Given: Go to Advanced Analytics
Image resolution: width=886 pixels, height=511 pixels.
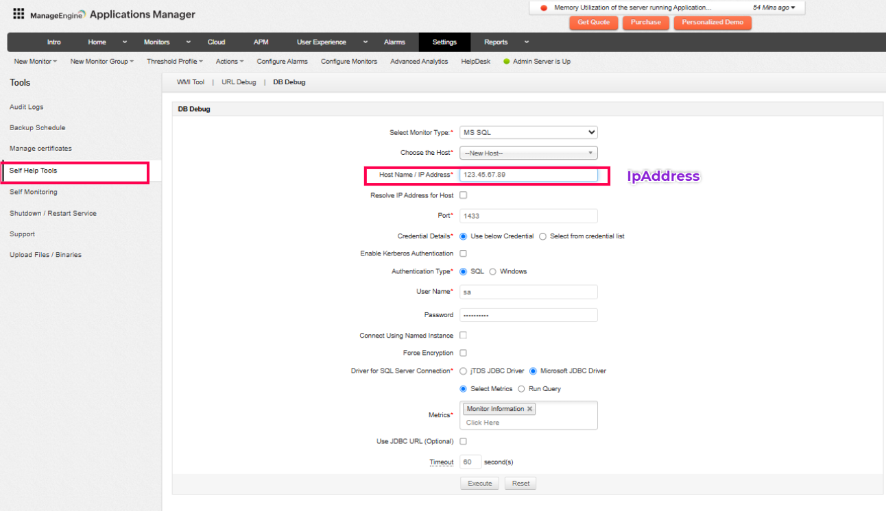Looking at the screenshot, I should tap(419, 62).
